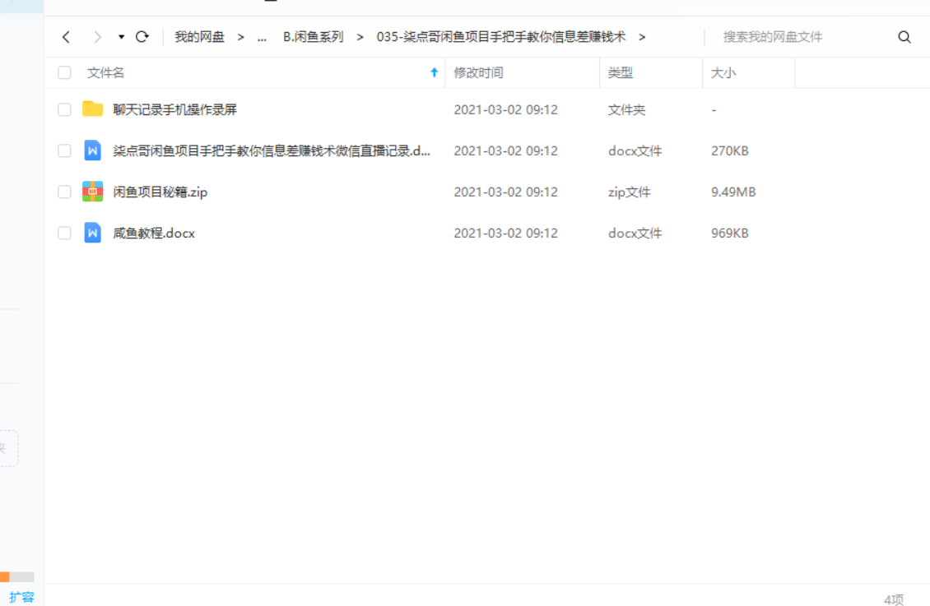Screen dimensions: 930x606
Task: Select file name 闲鱼项目秘籍.zip
Action: (x=160, y=192)
